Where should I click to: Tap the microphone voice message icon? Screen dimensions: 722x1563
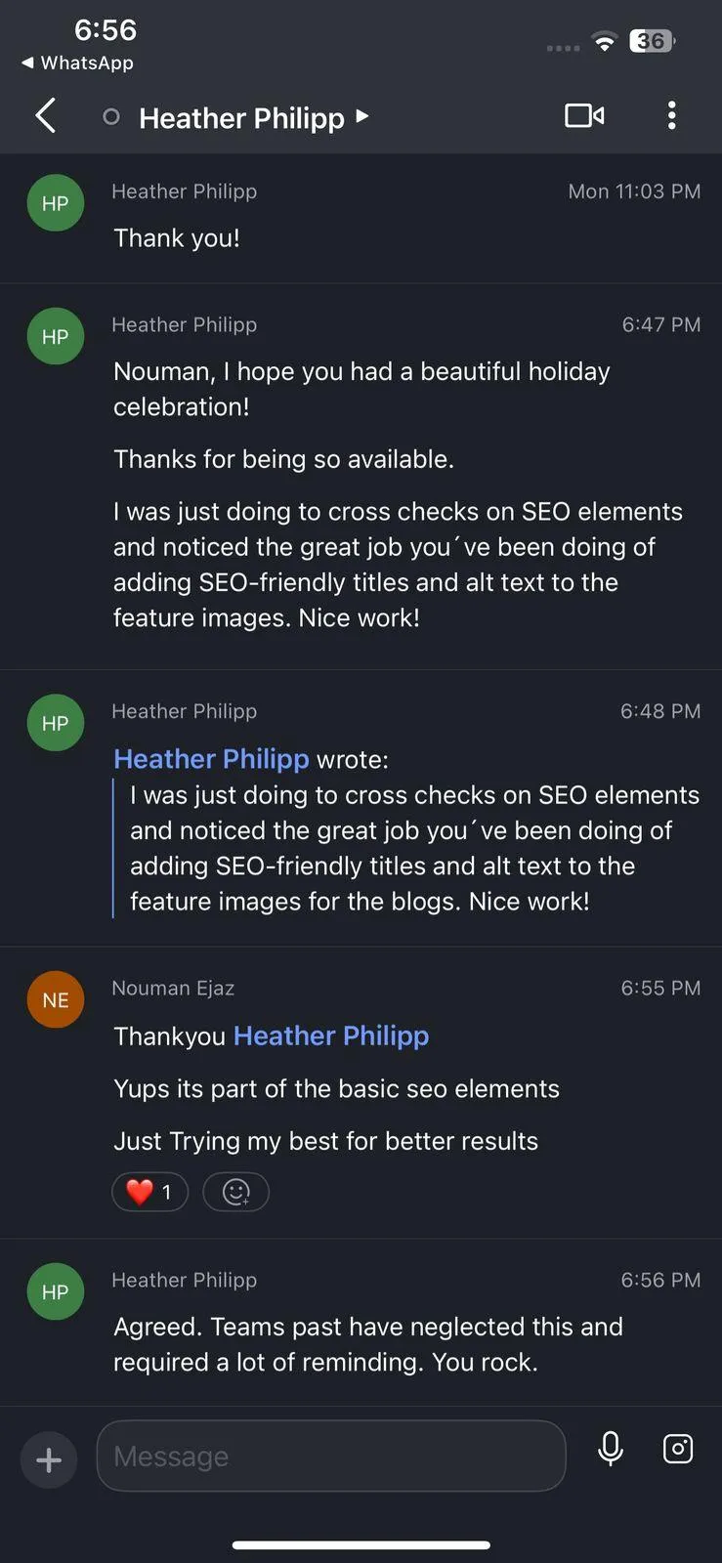point(611,1448)
